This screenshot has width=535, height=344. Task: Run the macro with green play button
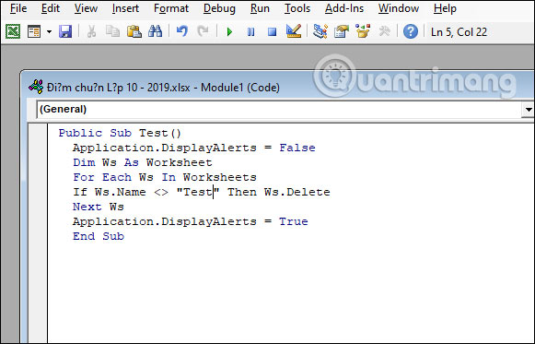coord(229,32)
